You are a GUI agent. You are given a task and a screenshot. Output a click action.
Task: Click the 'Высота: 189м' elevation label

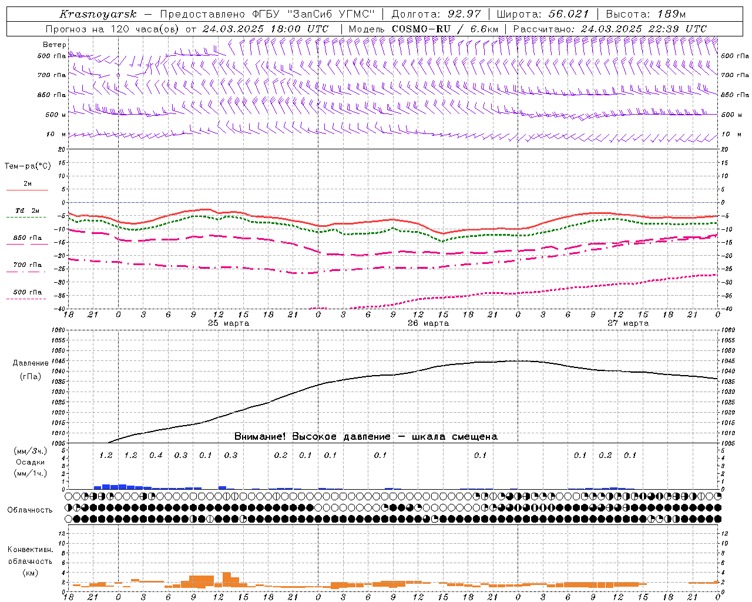click(646, 14)
